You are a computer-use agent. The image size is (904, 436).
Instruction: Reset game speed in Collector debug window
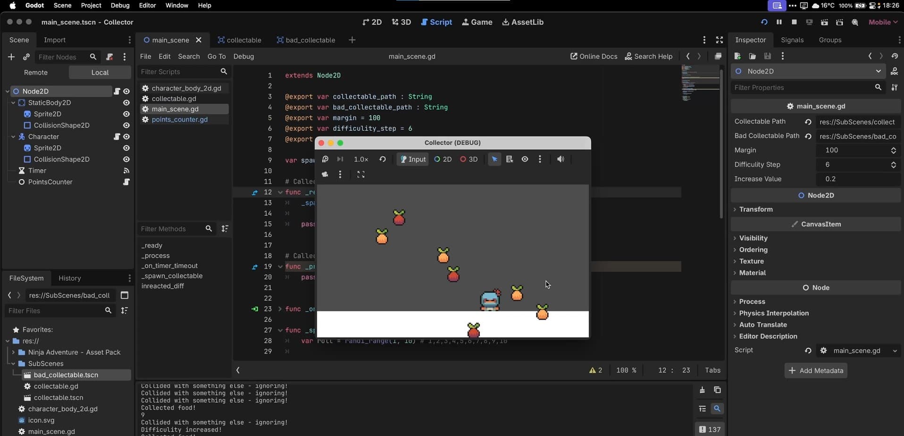(x=383, y=159)
